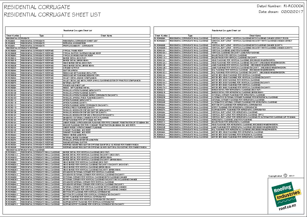
Task: Select sheet number "RI-RC000C"
Action: pos(10,46)
